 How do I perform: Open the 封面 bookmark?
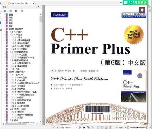pyautogui.click(x=11, y=15)
